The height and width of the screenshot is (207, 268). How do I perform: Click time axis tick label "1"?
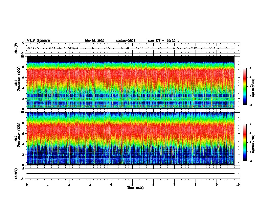(48, 185)
